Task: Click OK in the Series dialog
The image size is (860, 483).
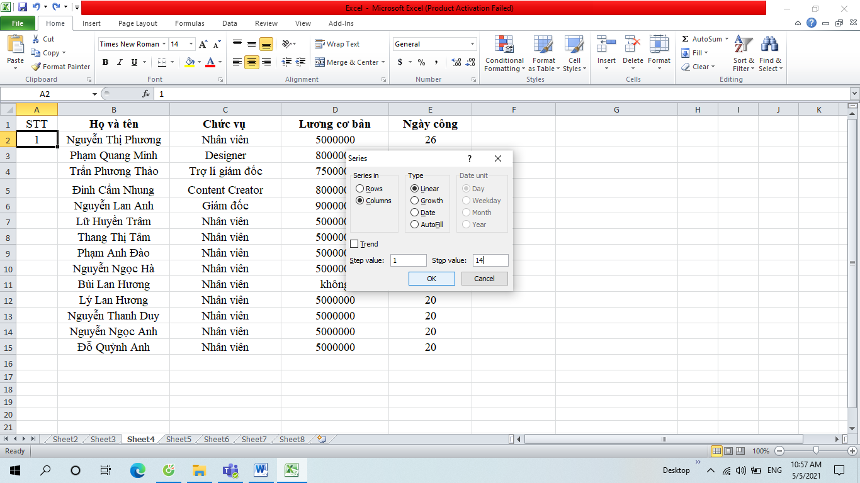Action: point(431,279)
